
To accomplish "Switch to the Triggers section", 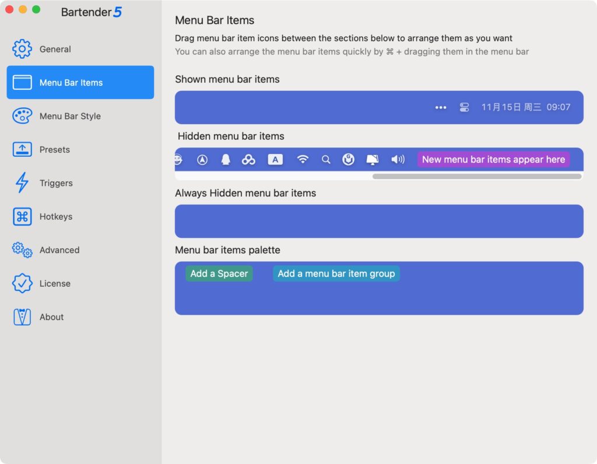I will [x=57, y=183].
